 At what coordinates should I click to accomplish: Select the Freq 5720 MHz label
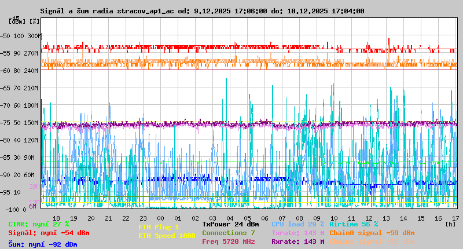click(x=228, y=241)
